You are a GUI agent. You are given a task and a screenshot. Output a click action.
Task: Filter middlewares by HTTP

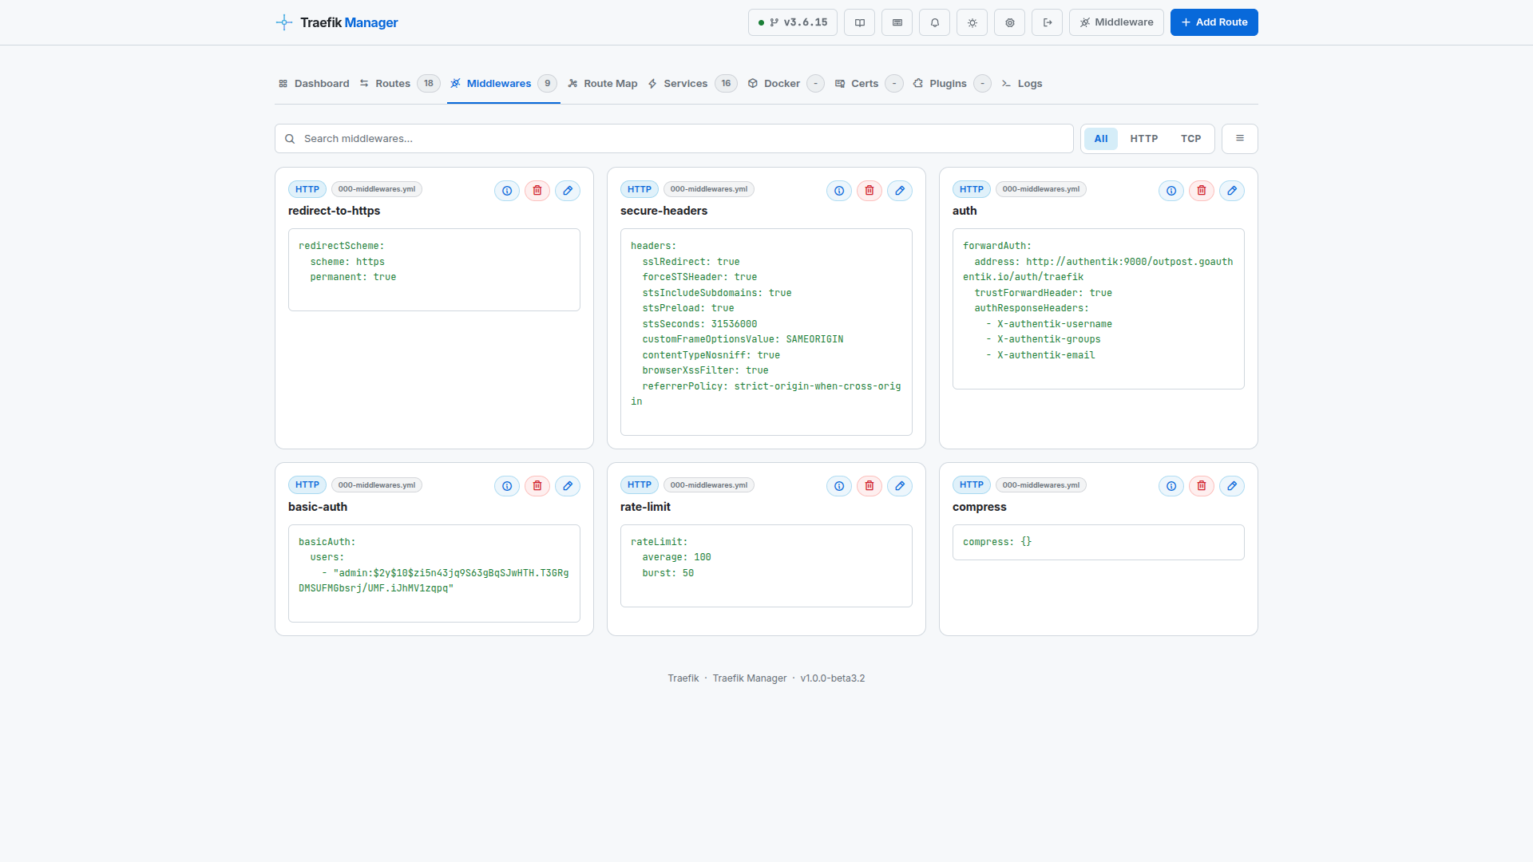tap(1144, 139)
